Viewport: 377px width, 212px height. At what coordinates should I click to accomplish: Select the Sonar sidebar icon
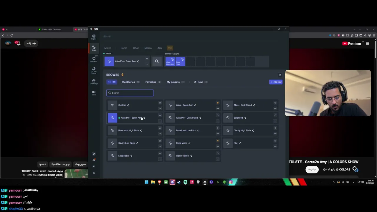coord(94,48)
